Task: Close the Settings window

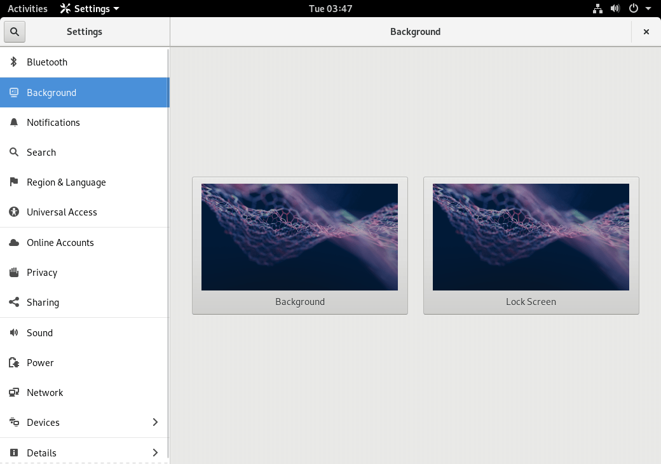Action: (x=646, y=32)
